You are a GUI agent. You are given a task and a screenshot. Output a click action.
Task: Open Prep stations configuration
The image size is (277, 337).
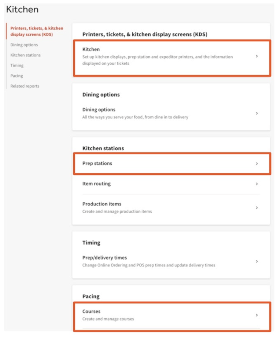point(97,163)
